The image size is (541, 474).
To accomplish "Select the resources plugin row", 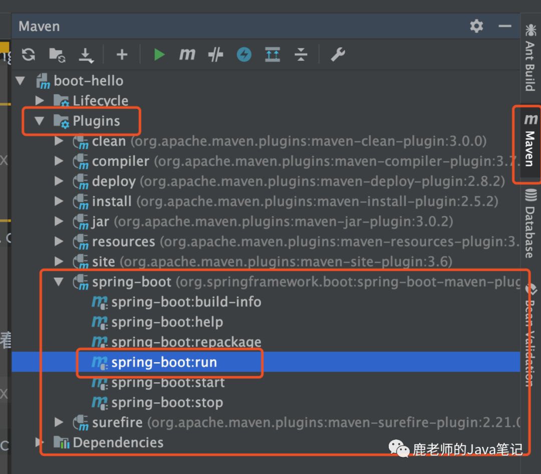I will (265, 241).
